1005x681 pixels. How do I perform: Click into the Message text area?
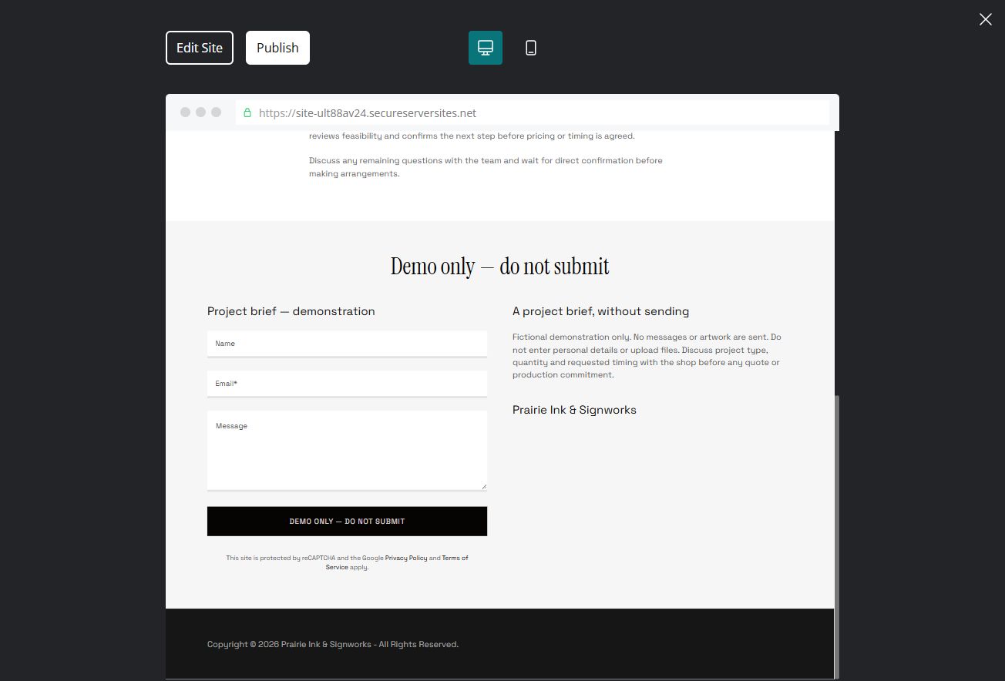coord(347,451)
